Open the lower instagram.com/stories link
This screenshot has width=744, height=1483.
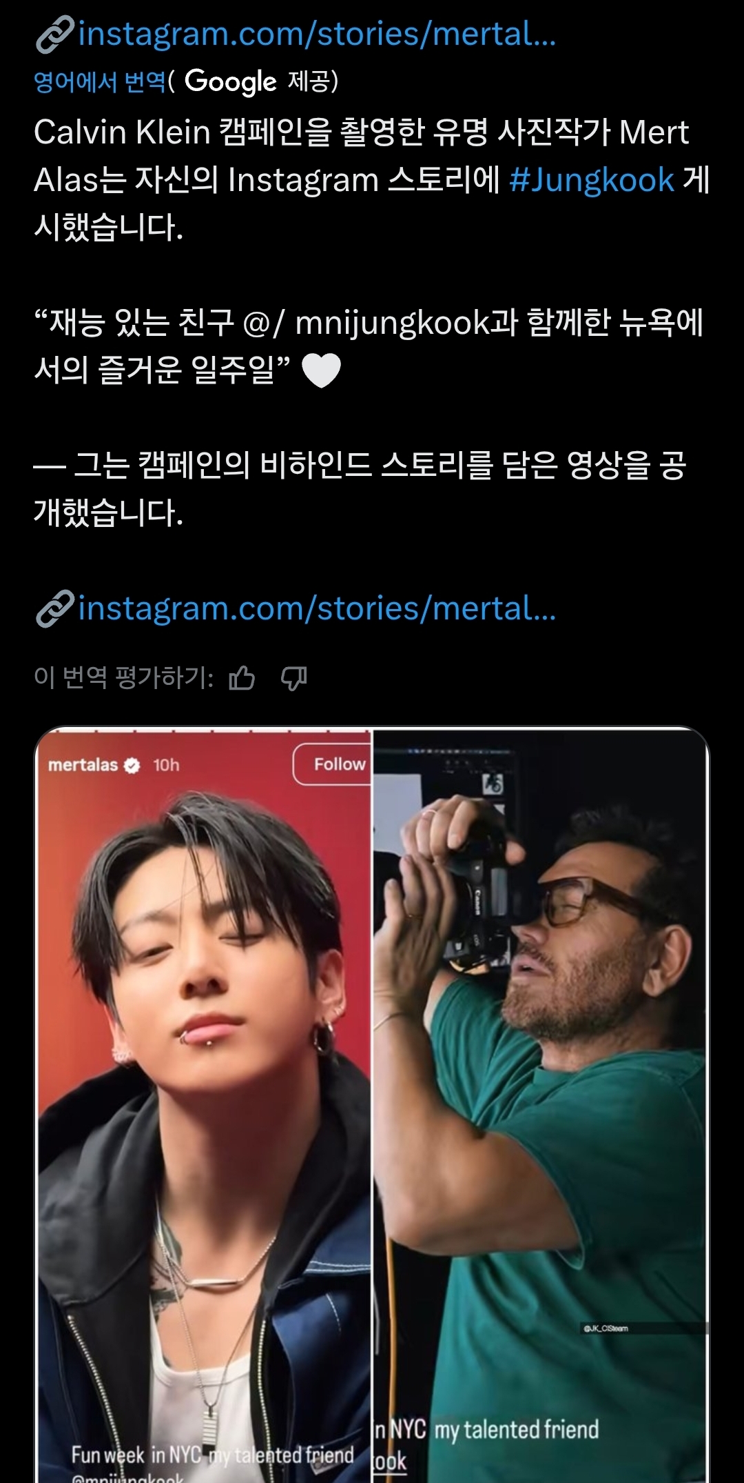point(317,608)
